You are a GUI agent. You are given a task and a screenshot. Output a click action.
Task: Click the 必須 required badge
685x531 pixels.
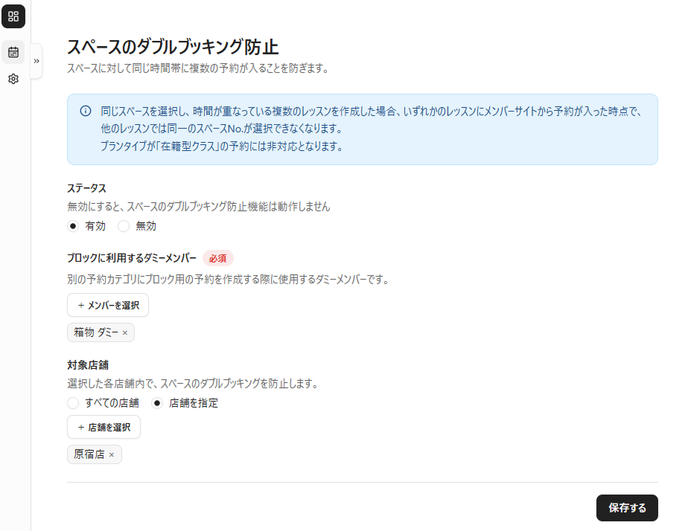tap(217, 258)
